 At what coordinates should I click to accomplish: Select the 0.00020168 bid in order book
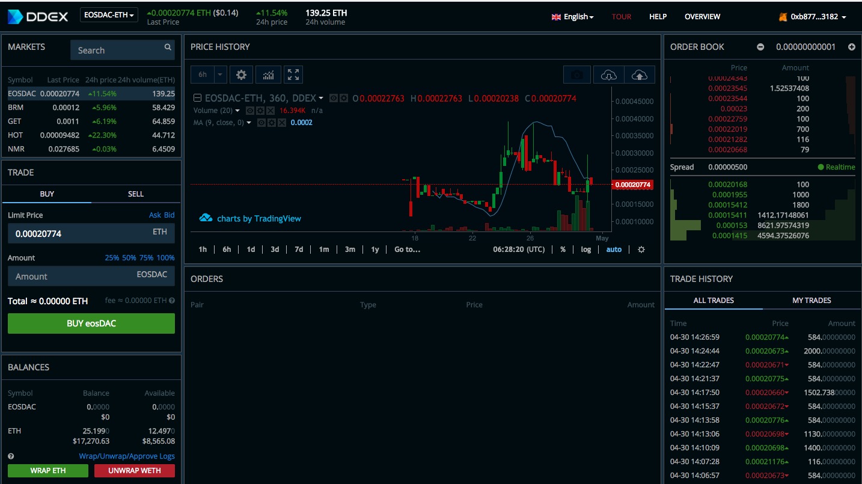point(762,185)
